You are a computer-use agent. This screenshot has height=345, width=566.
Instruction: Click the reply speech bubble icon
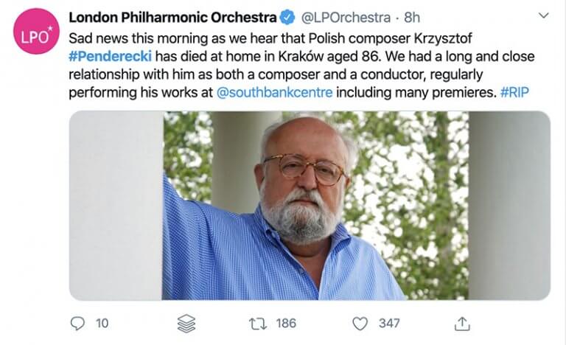[x=77, y=323]
